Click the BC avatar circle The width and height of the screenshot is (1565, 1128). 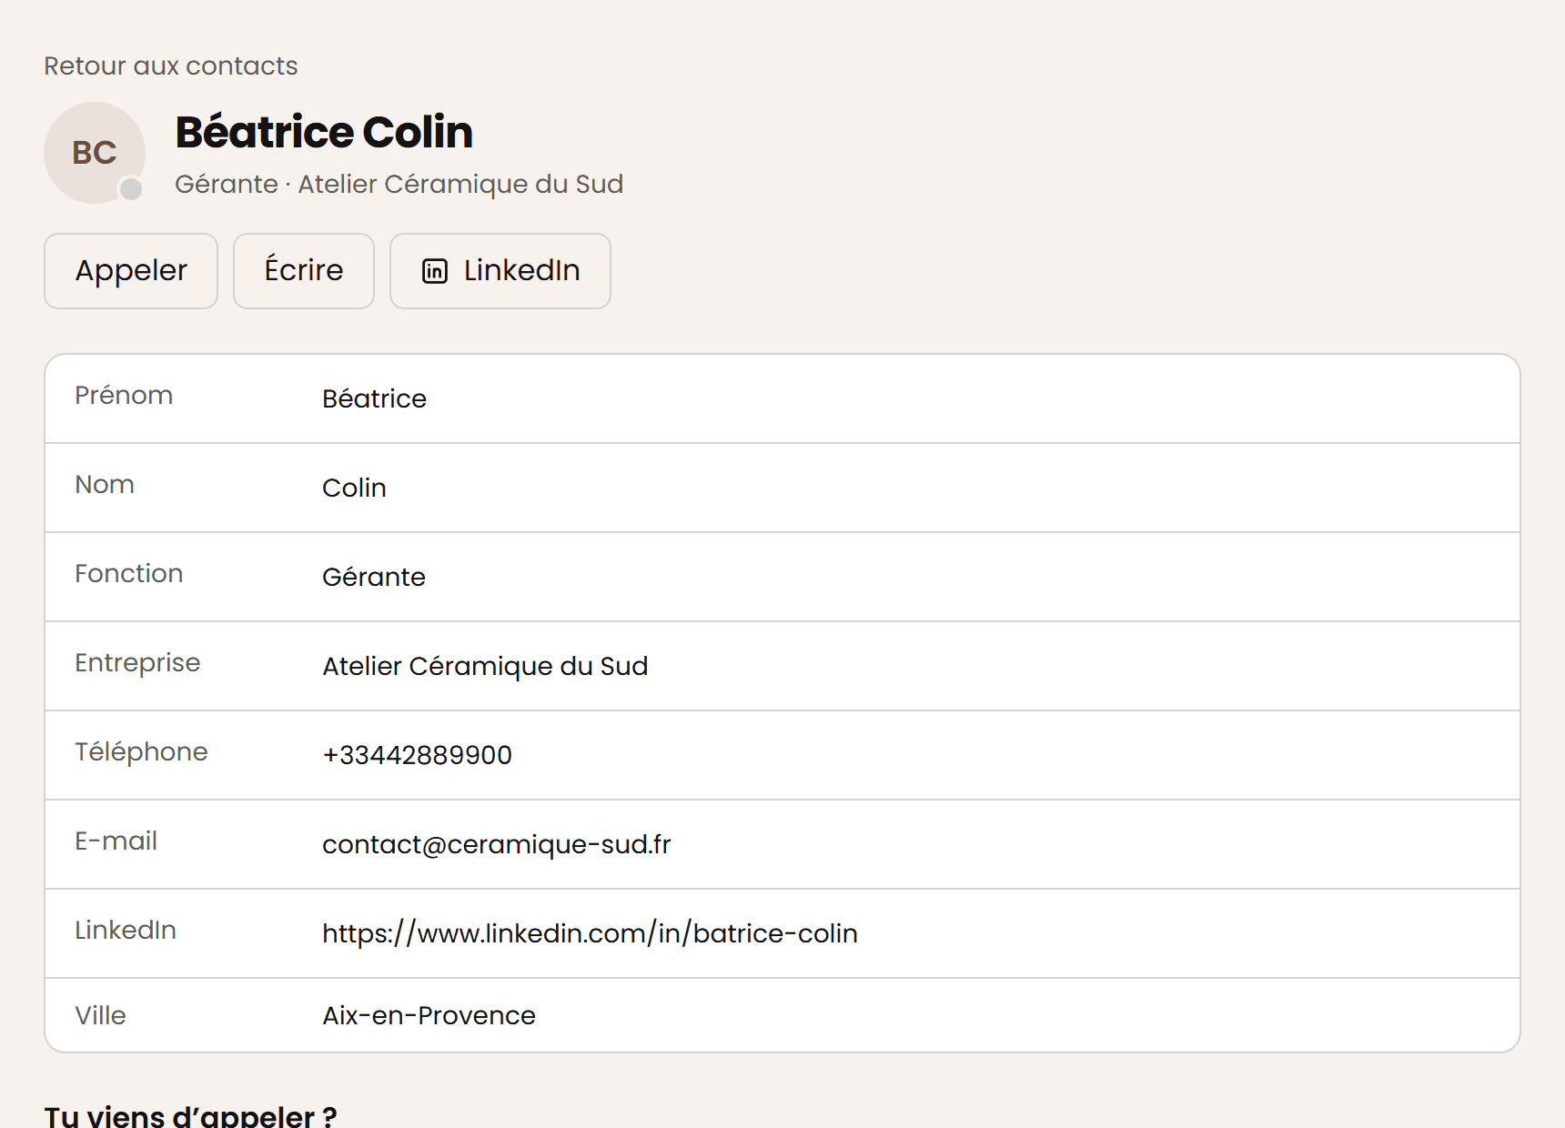pos(95,153)
